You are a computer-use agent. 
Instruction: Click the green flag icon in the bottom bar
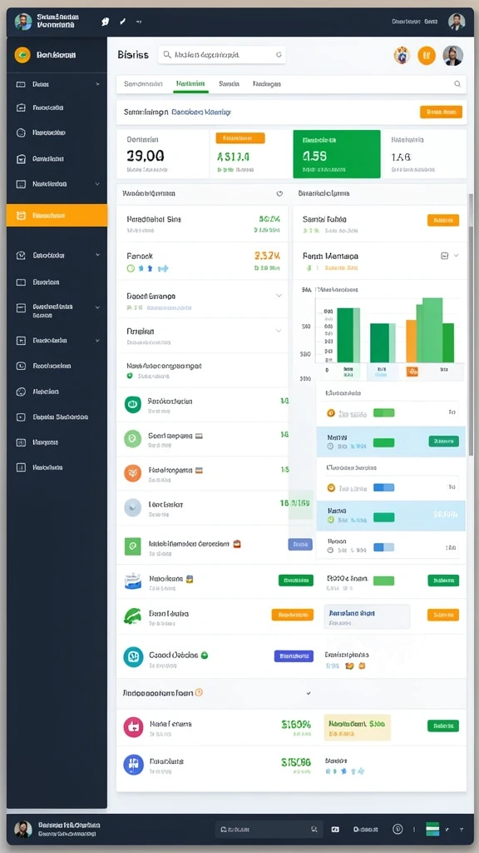[x=432, y=829]
